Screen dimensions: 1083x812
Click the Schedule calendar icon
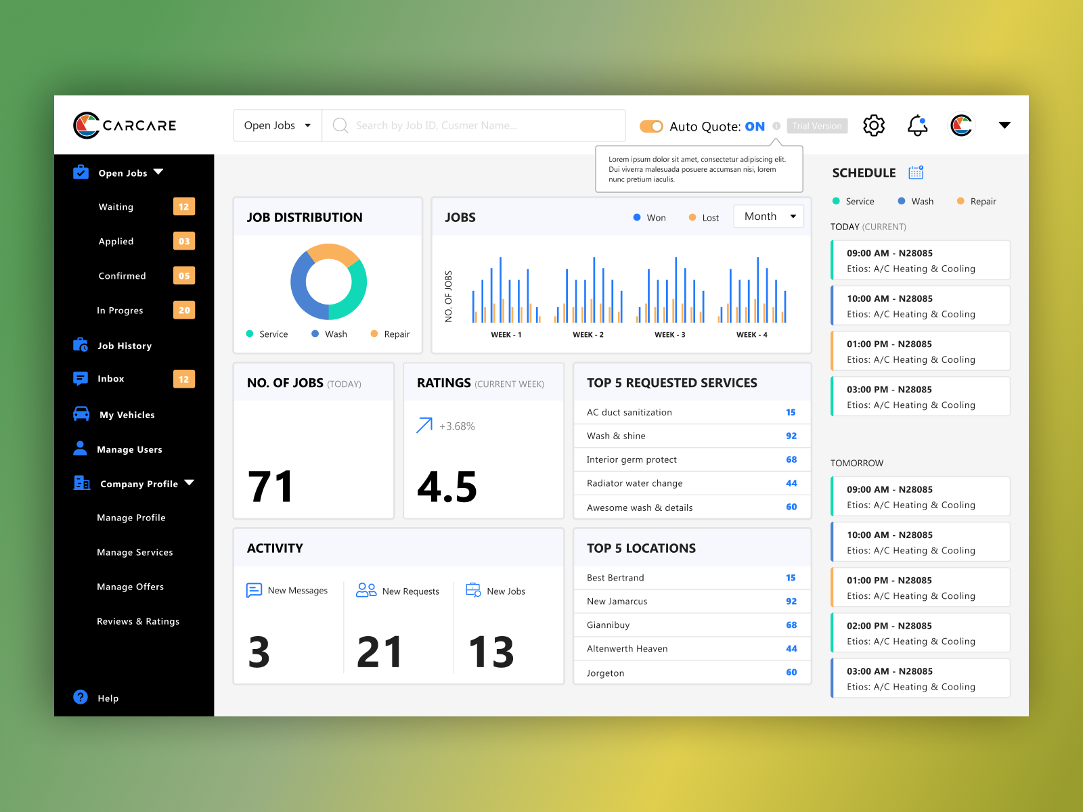tap(916, 173)
